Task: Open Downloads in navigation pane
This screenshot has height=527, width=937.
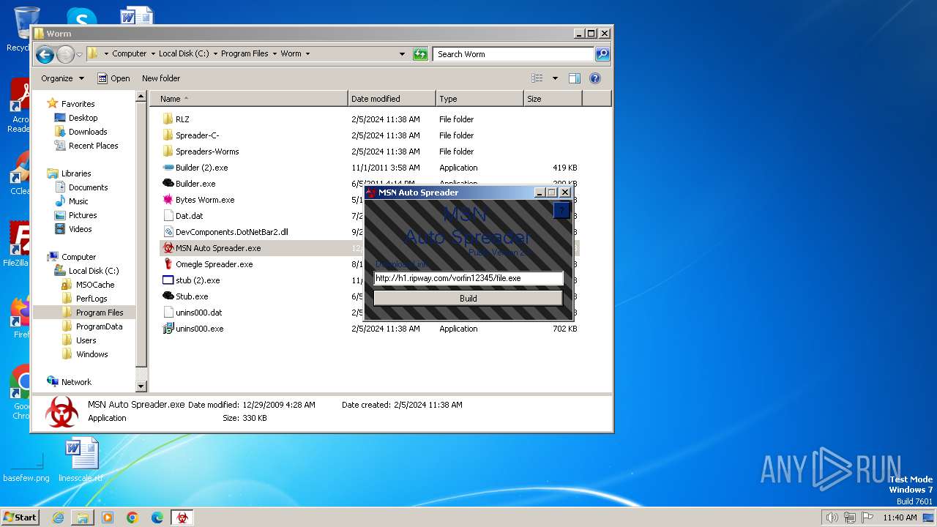Action: 88,132
